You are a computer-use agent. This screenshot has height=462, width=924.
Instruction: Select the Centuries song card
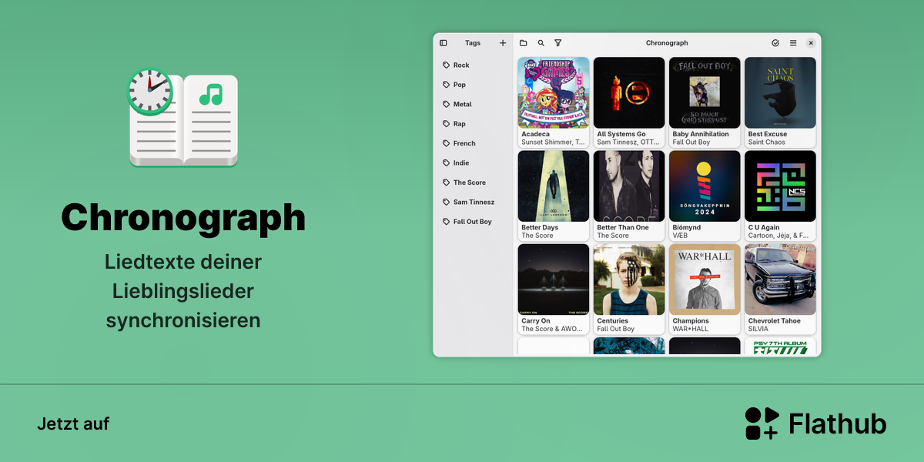pos(629,289)
